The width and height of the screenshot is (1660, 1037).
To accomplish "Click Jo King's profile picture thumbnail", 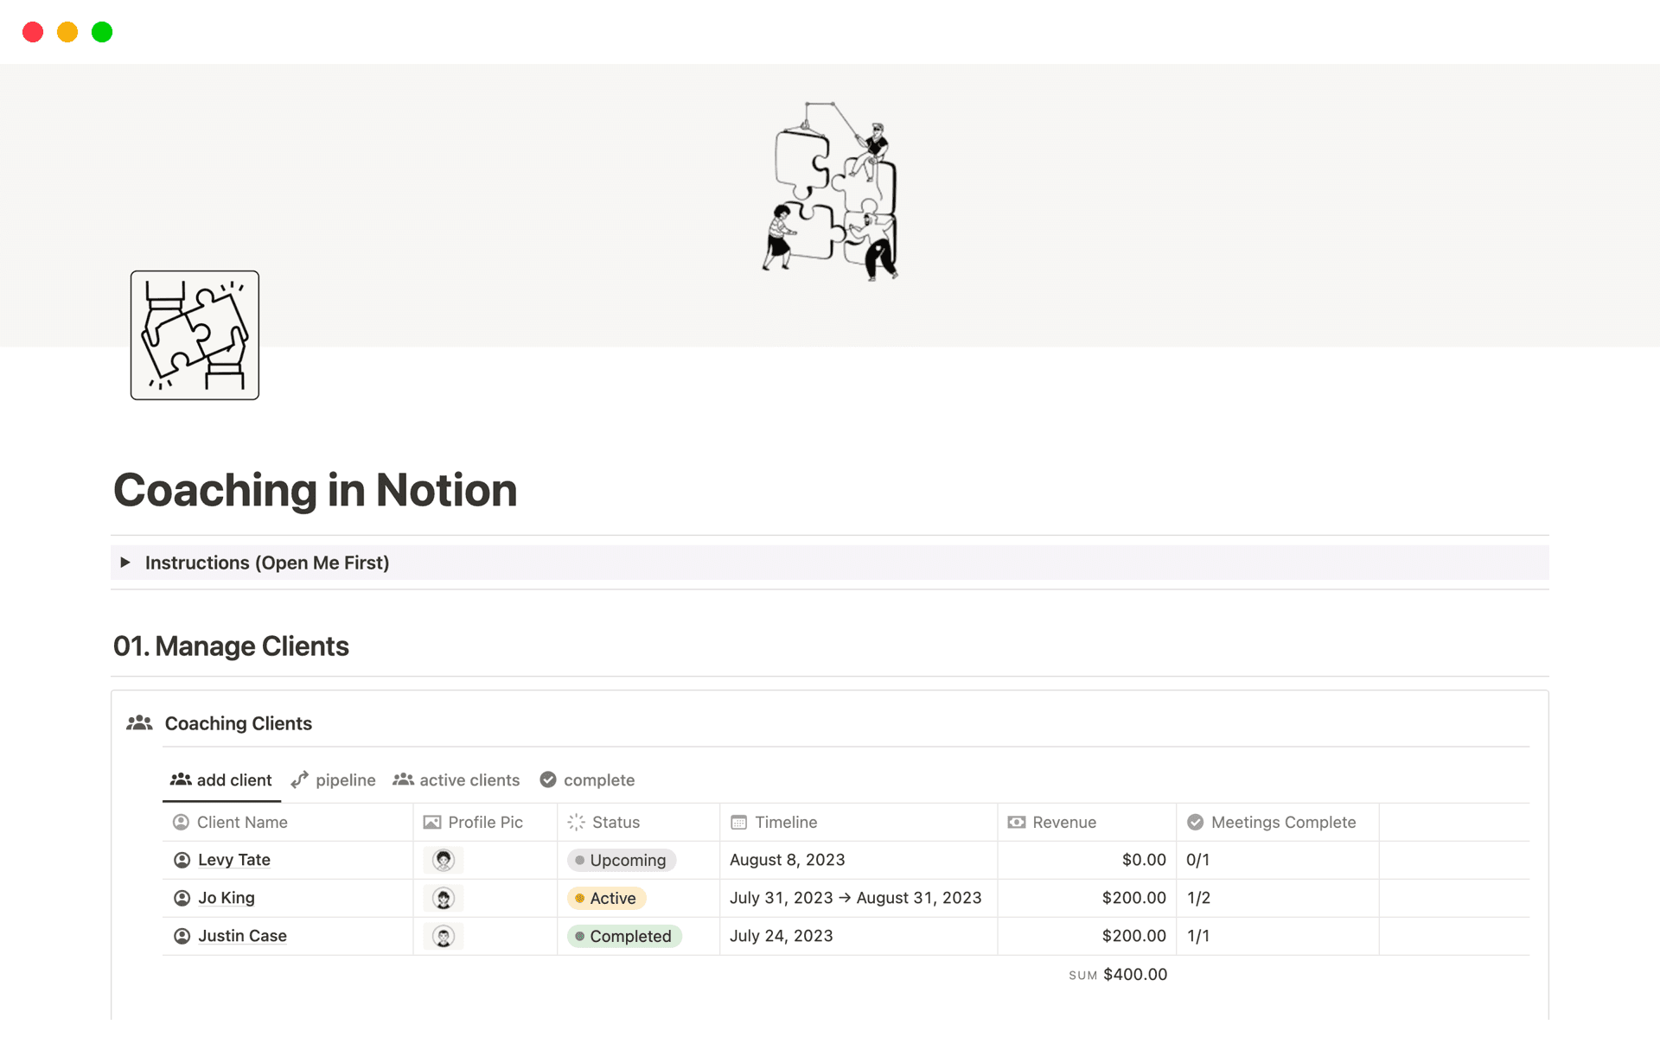I will click(443, 898).
